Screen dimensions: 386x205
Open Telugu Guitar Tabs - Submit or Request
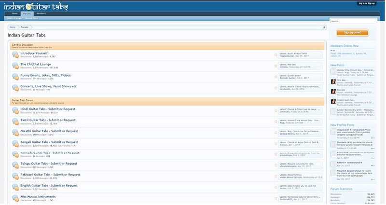coord(49,164)
